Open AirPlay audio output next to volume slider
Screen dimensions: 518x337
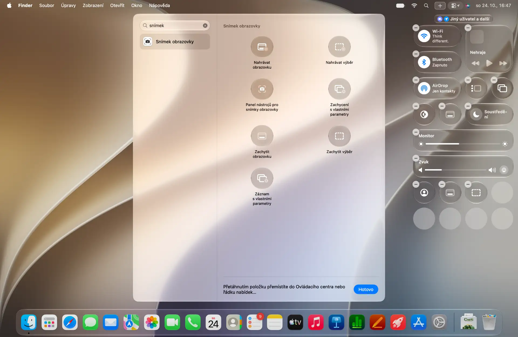point(504,170)
